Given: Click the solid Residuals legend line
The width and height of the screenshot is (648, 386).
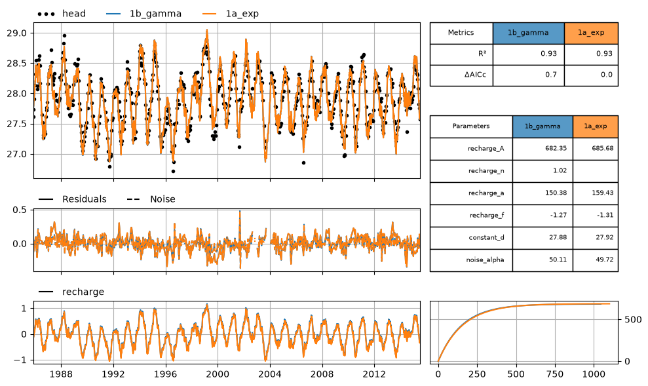Looking at the screenshot, I should 46,200.
